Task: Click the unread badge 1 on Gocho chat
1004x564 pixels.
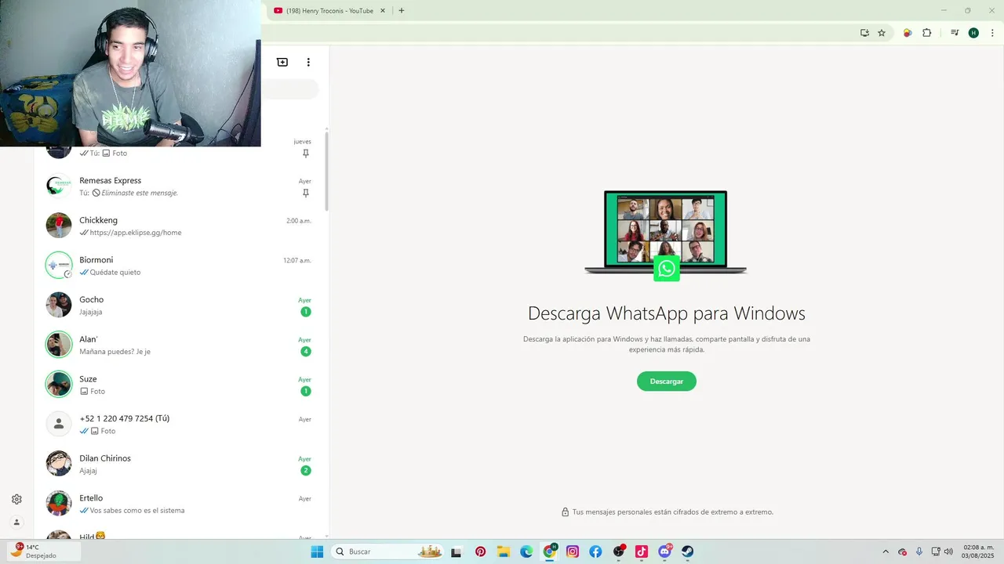Action: coord(306,312)
